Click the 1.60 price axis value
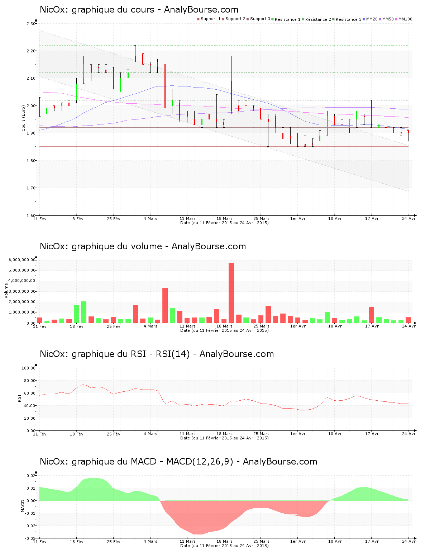 coord(31,216)
